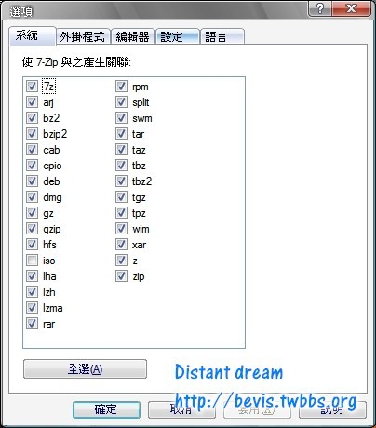Uncheck the arj association checkbox

[32, 102]
